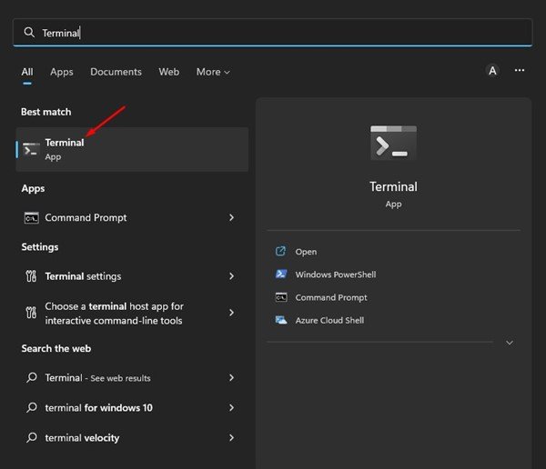The image size is (546, 469).
Task: Switch to the Apps tab
Action: pyautogui.click(x=62, y=72)
